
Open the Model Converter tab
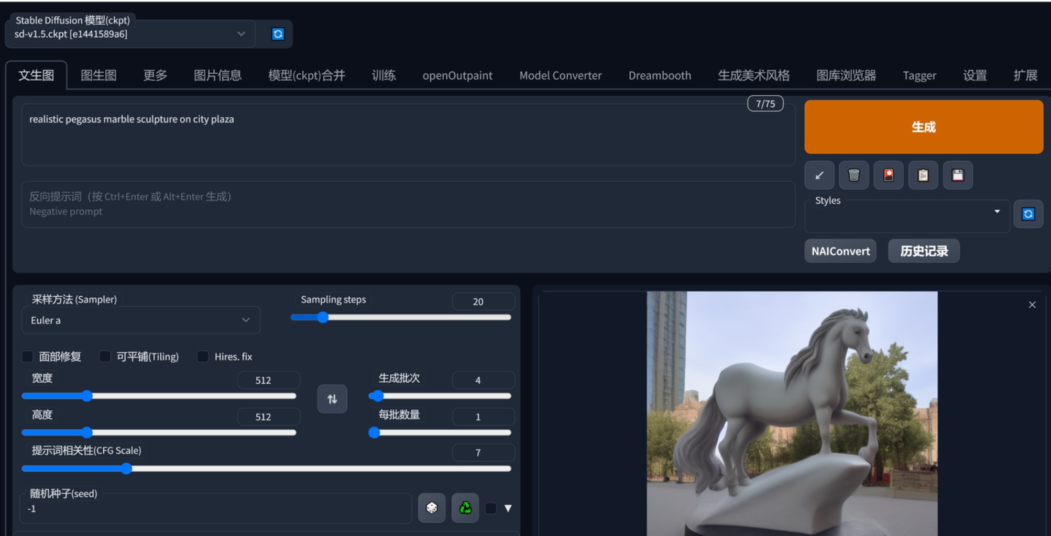[560, 75]
